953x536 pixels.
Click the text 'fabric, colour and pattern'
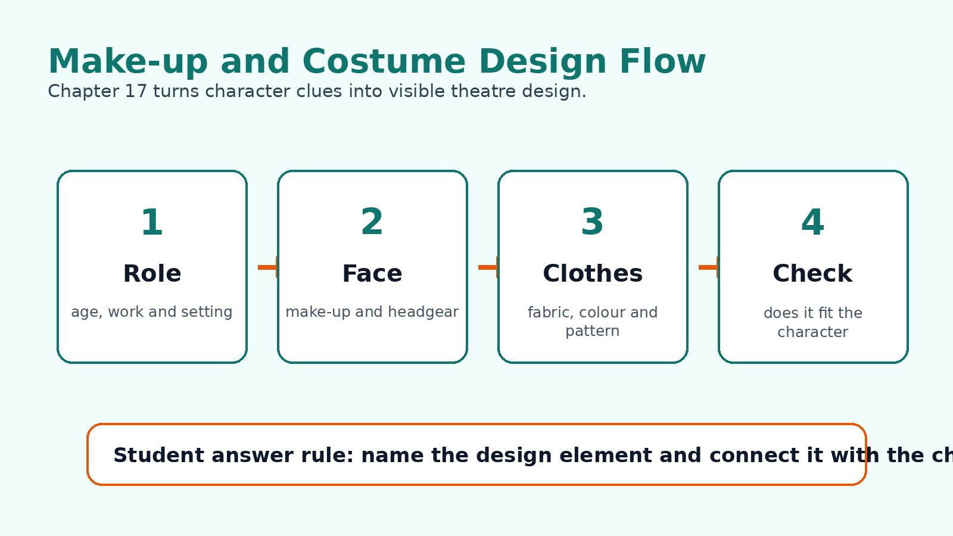pyautogui.click(x=593, y=322)
